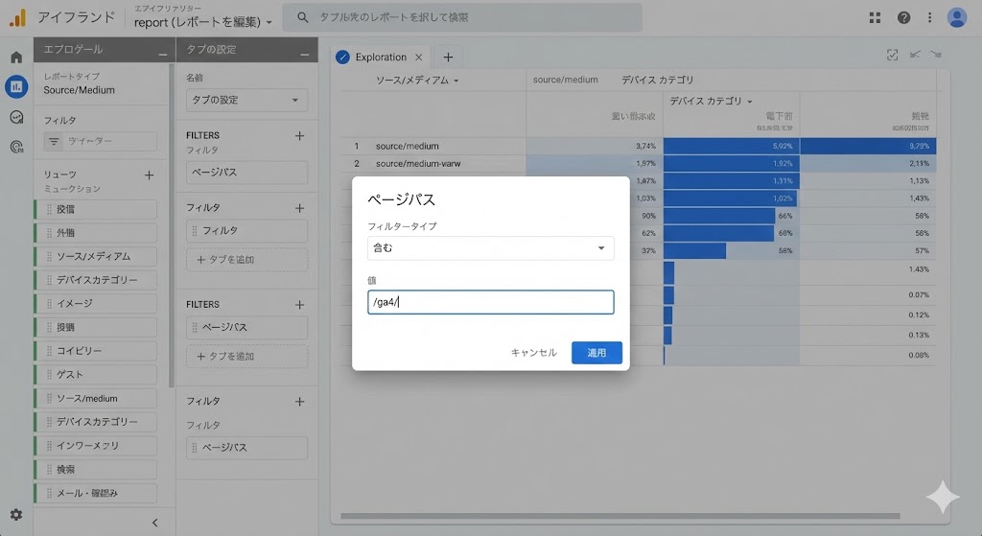Click the top search box
Viewport: 982px width, 536px height.
(x=462, y=17)
